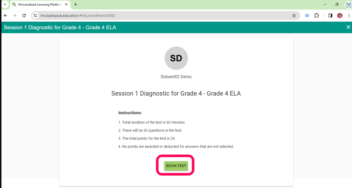Open the browser side panel
The width and height of the screenshot is (352, 188).
(x=330, y=16)
